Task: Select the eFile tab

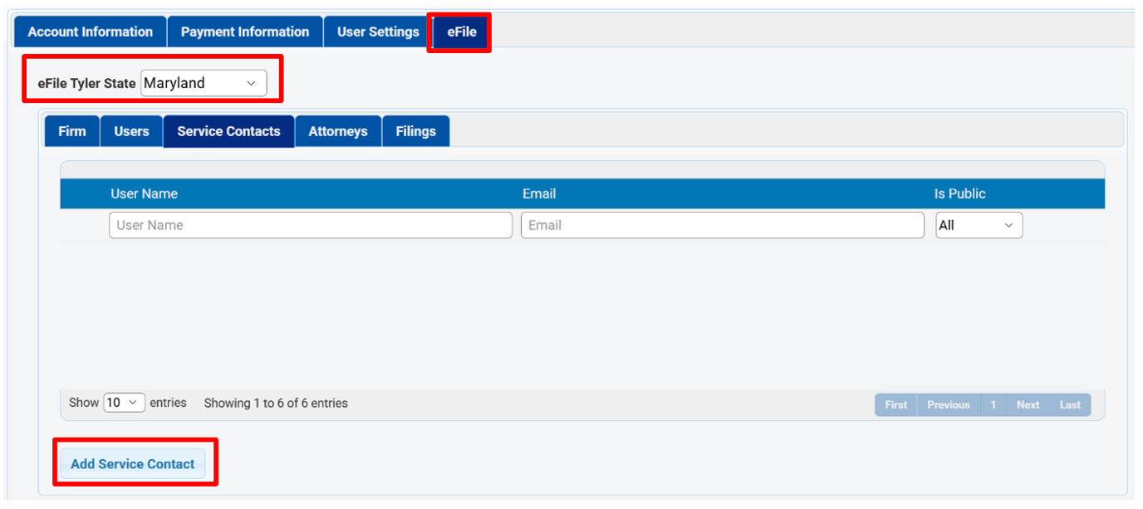Action: point(462,32)
